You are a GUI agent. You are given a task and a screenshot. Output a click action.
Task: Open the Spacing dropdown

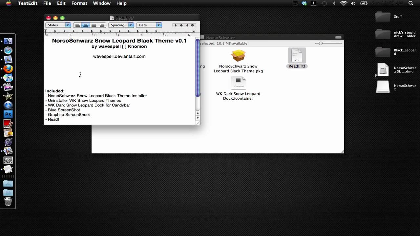point(121,25)
